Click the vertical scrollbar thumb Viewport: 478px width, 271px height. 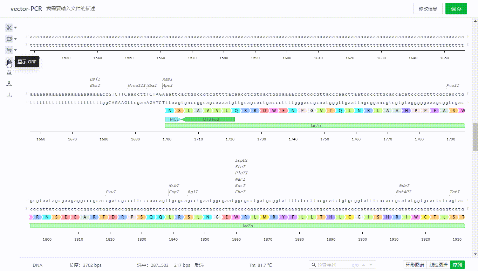pyautogui.click(x=475, y=137)
